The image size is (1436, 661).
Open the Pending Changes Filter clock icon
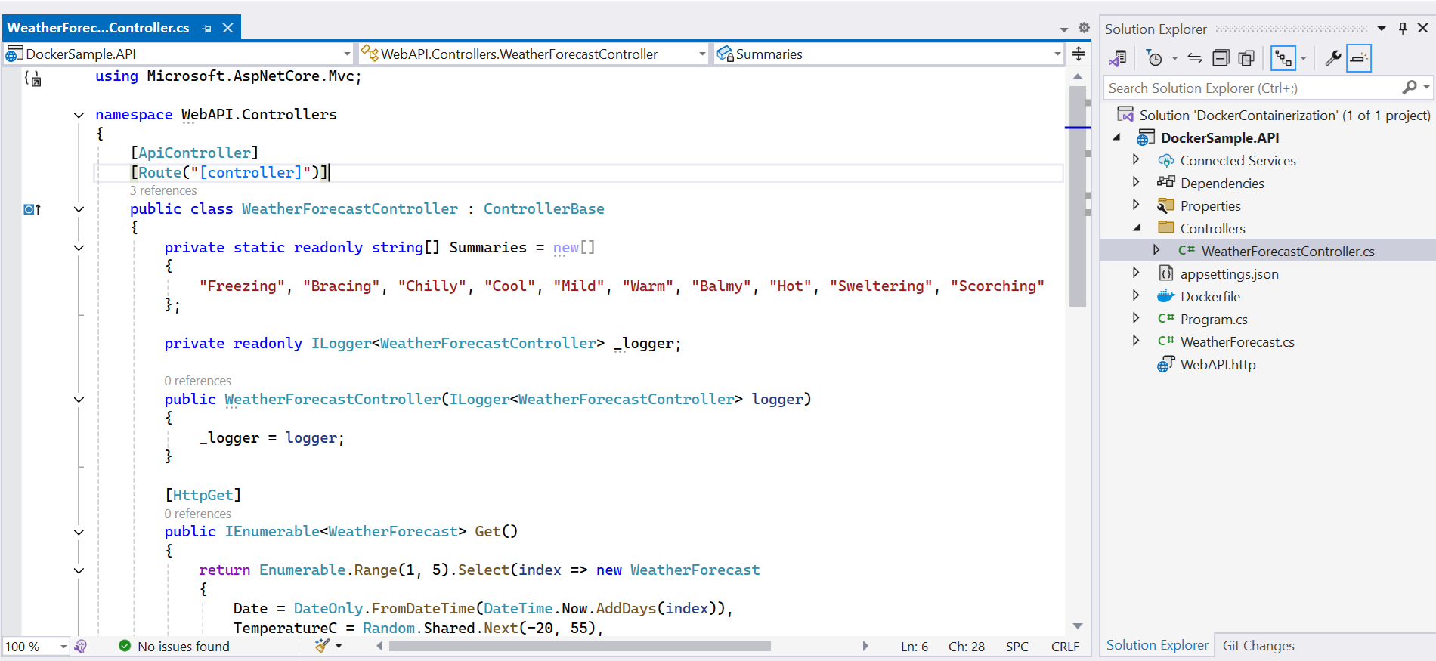pos(1154,58)
